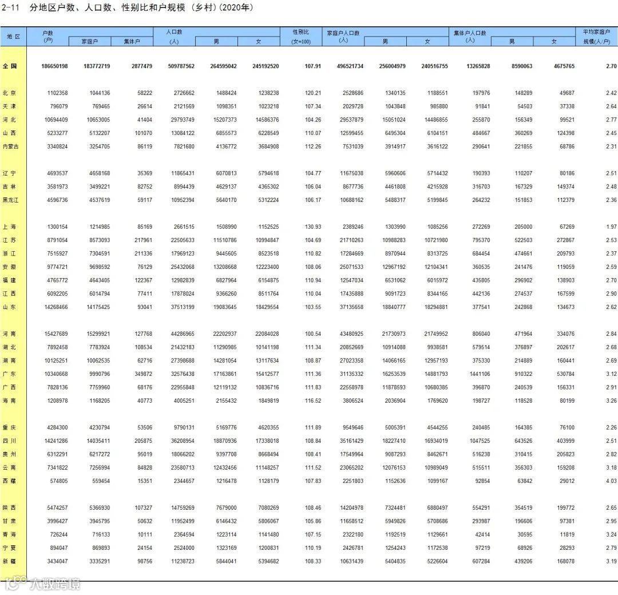This screenshot has width=618, height=595.
Task: Select the '重庆' region label
Action: point(10,427)
